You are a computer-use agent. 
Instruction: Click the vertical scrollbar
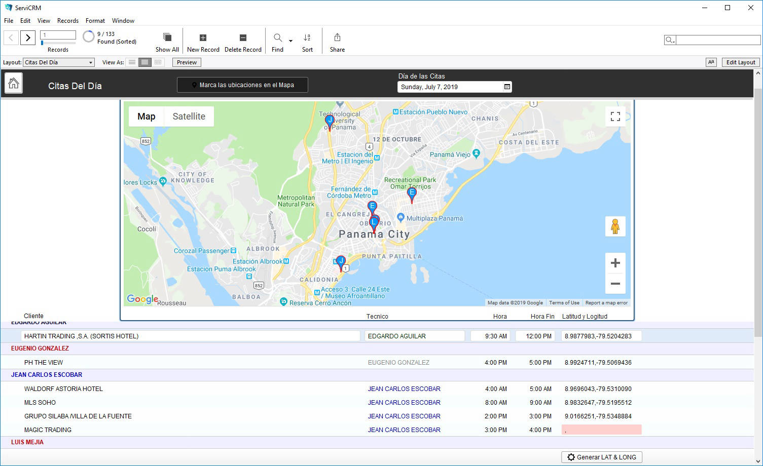pos(758,213)
